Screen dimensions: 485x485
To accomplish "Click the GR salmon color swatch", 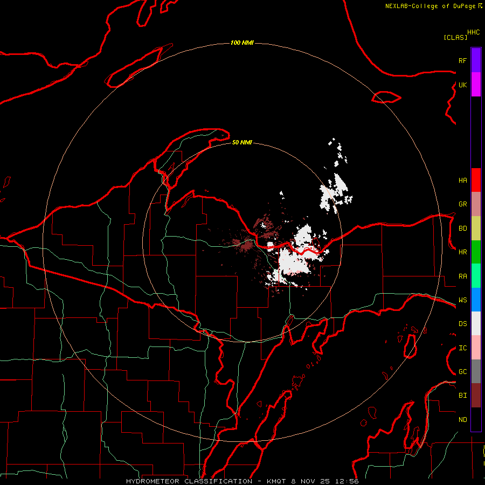I will [476, 204].
